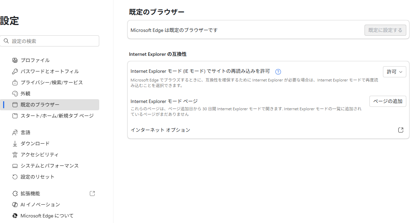This screenshot has height=223, width=415.
Task: Click the language icon in sidebar
Action: tap(15, 132)
